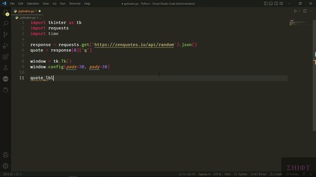Click the Prettier status bar item
Image resolution: width=316 pixels, height=177 pixels.
click(x=292, y=174)
